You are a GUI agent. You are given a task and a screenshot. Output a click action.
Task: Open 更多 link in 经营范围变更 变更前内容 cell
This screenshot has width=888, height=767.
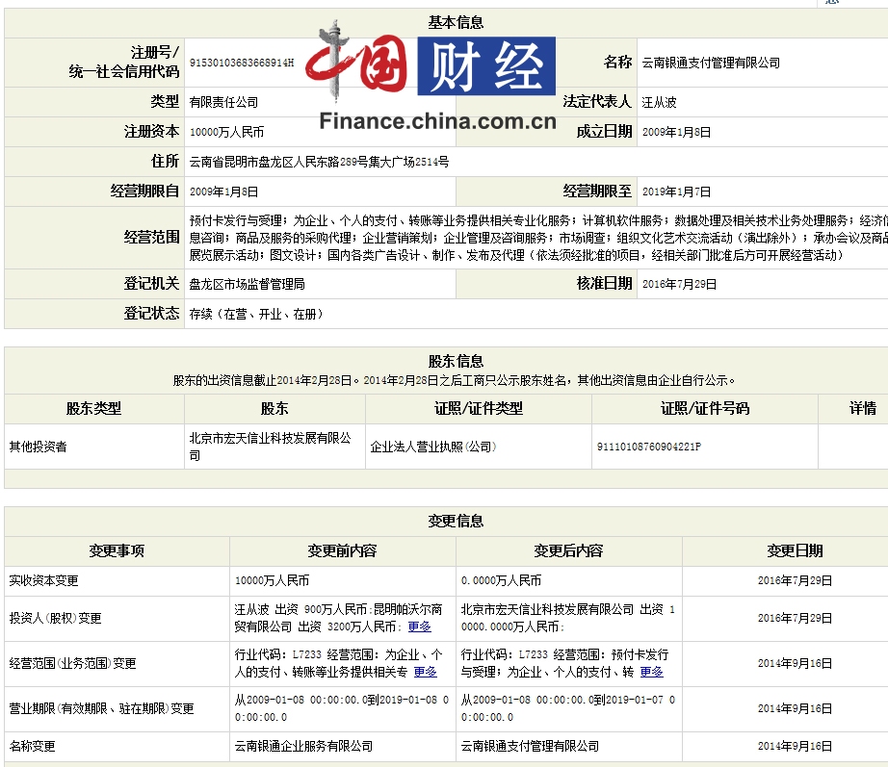click(426, 672)
